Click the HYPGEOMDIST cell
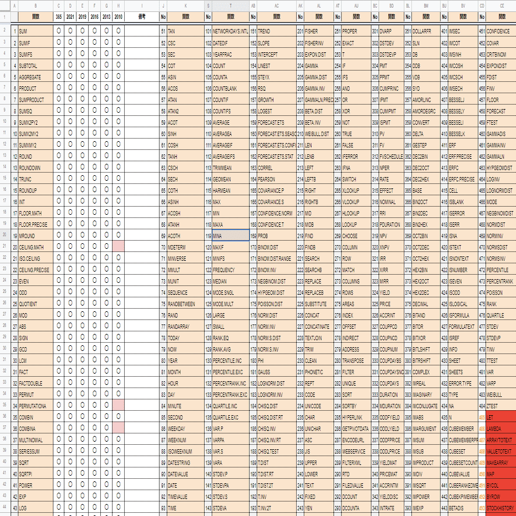The height and width of the screenshot is (516, 516). (x=501, y=168)
